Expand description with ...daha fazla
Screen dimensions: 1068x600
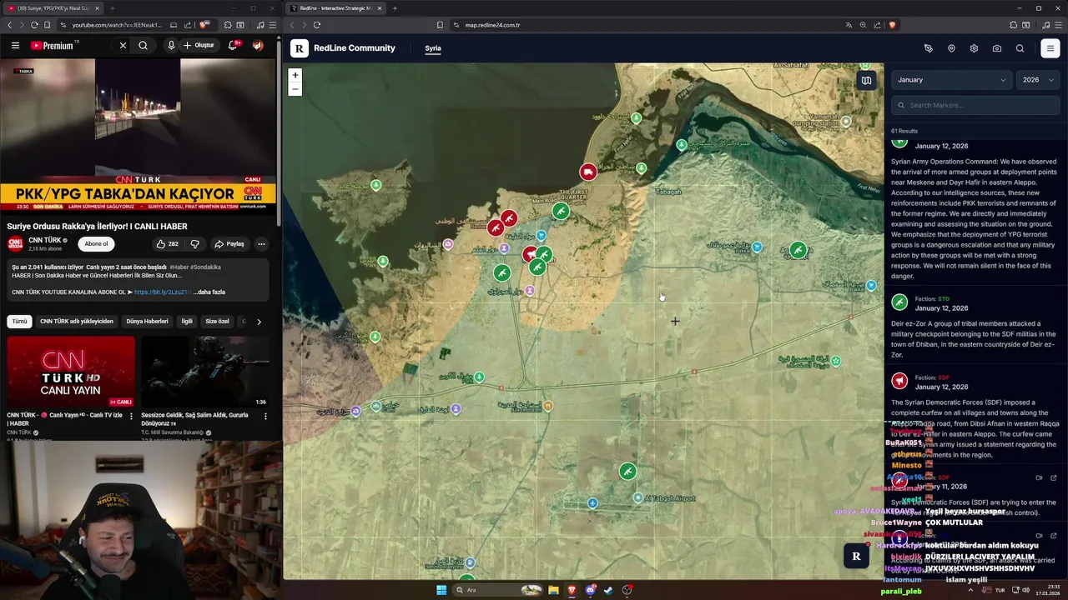(x=208, y=292)
